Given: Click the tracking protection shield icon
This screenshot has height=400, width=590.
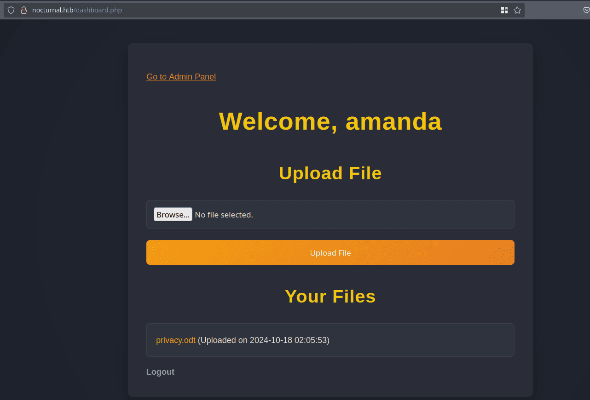Looking at the screenshot, I should [11, 10].
